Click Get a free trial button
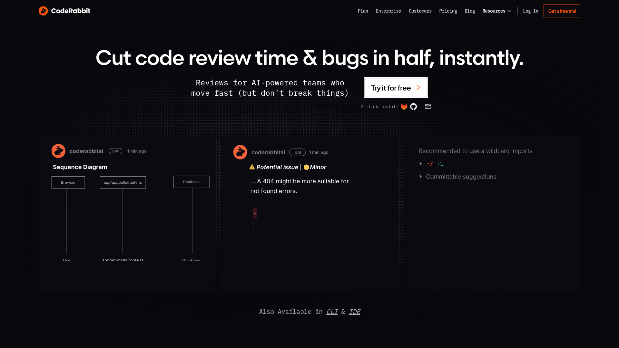The image size is (619, 348). point(562,11)
